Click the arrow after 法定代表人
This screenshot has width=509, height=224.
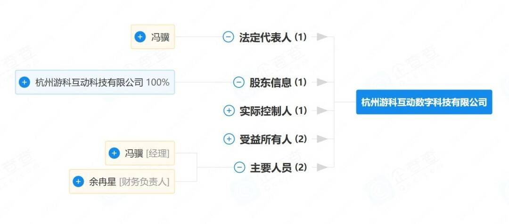pyautogui.click(x=322, y=37)
